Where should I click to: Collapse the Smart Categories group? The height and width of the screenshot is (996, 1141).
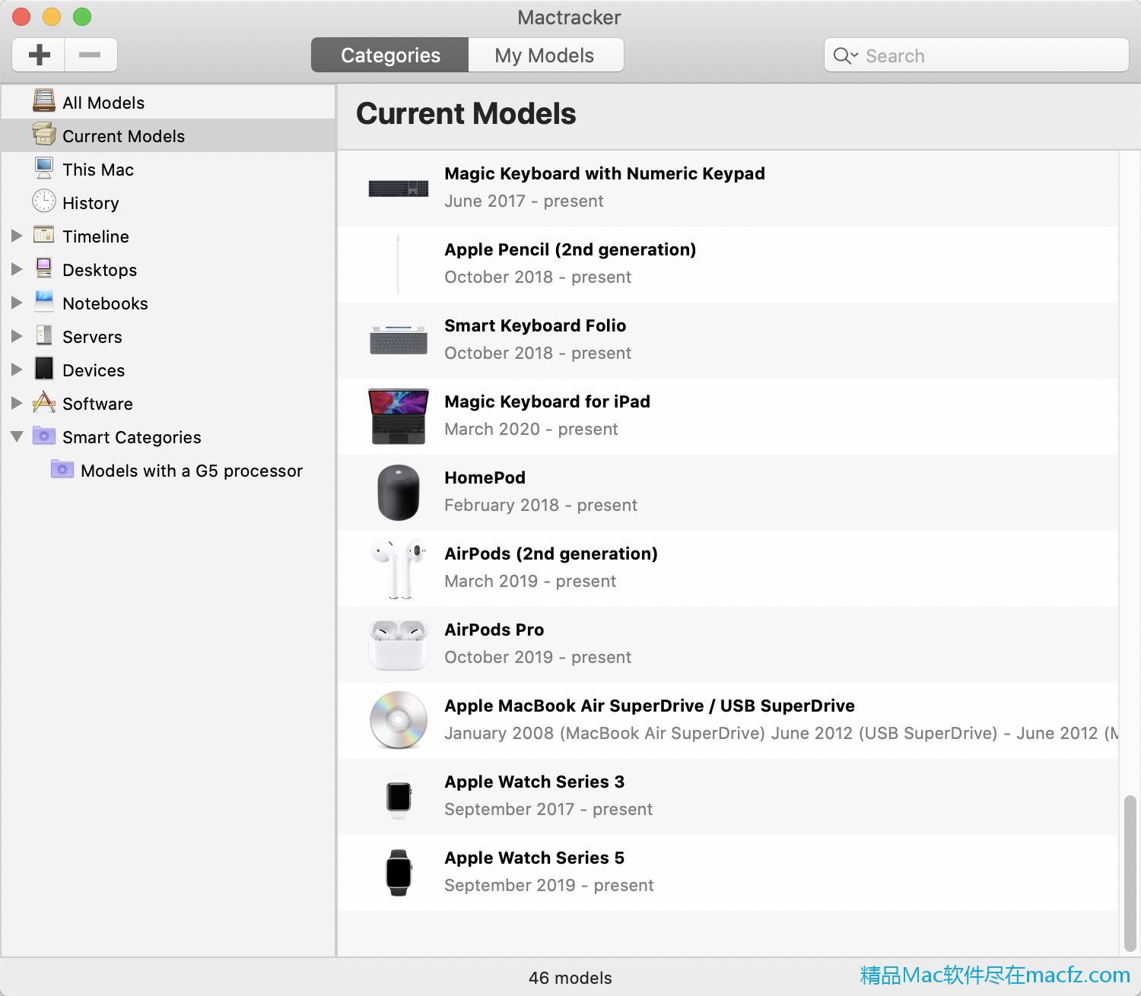pyautogui.click(x=17, y=436)
